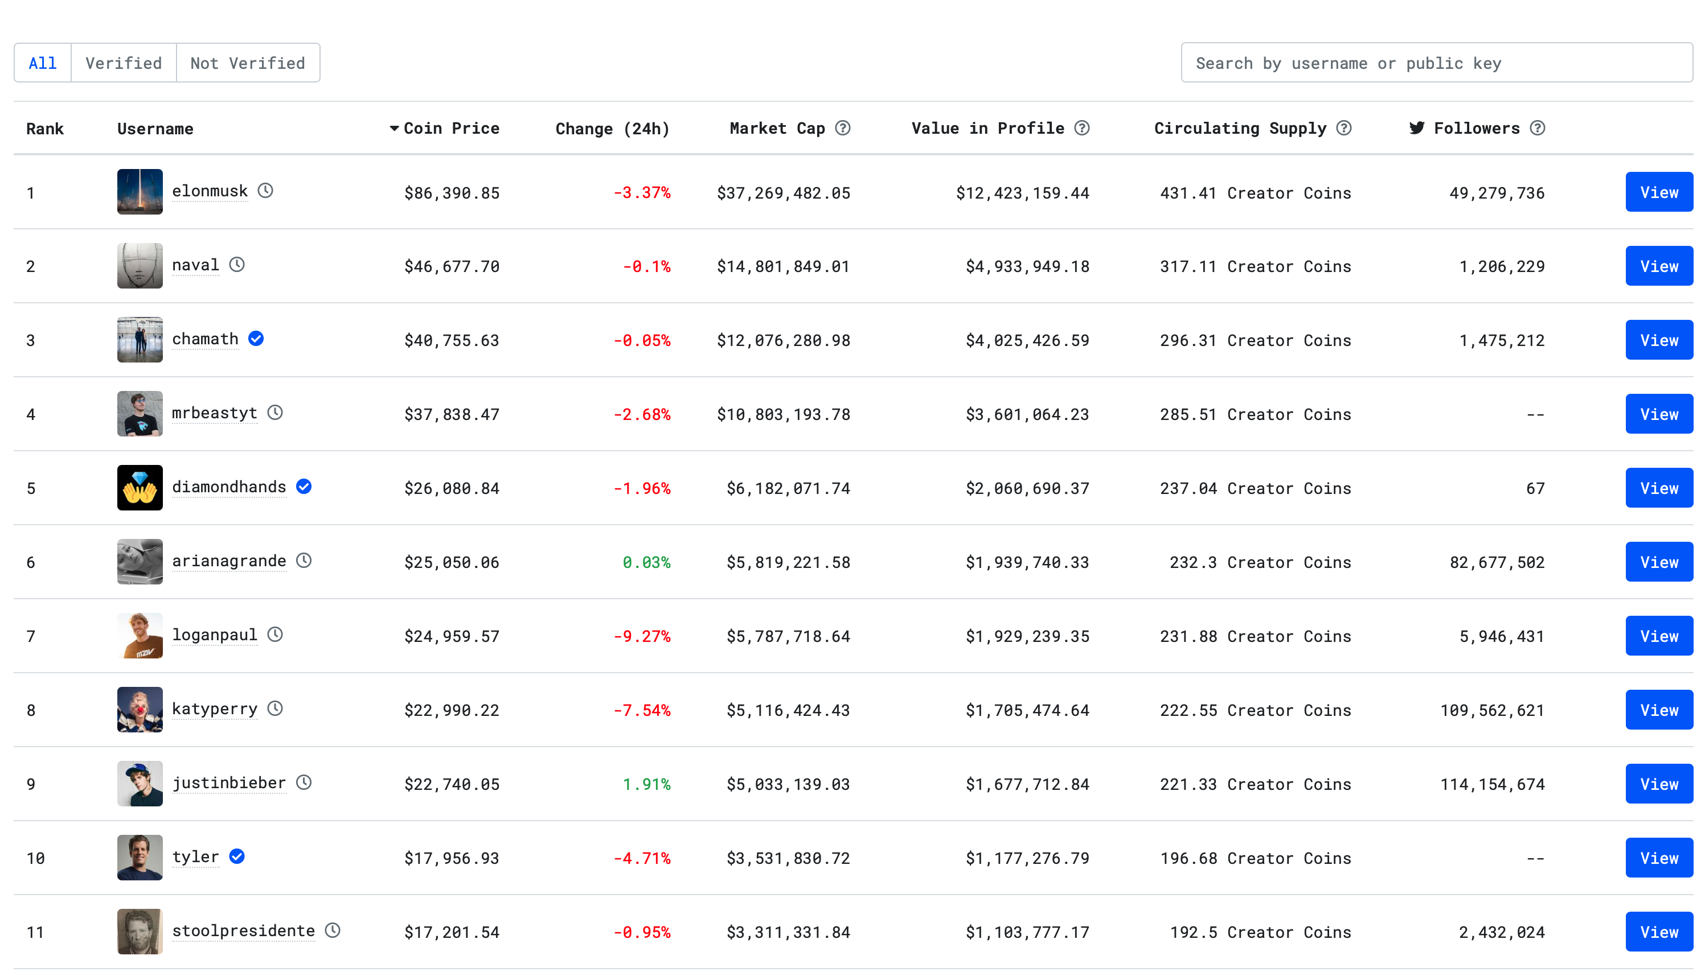Click the clock icon next to elonmusk
This screenshot has height=972, width=1705.
265,191
